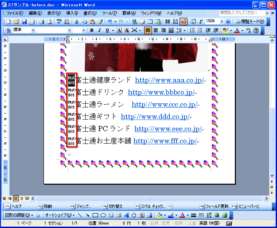Insert WordArt from the drawing toolbar
Screen dimensions: 277x228
[x=126, y=215]
